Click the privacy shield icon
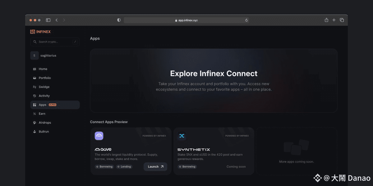The height and width of the screenshot is (186, 373). [119, 20]
